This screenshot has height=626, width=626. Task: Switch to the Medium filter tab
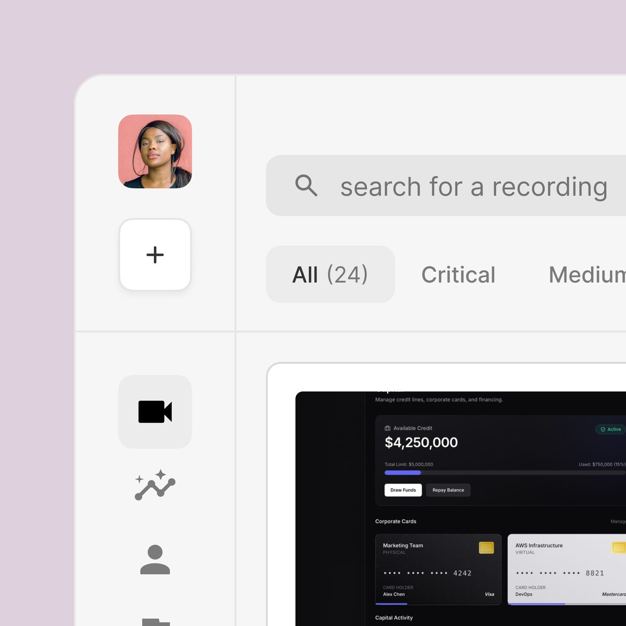click(x=587, y=275)
